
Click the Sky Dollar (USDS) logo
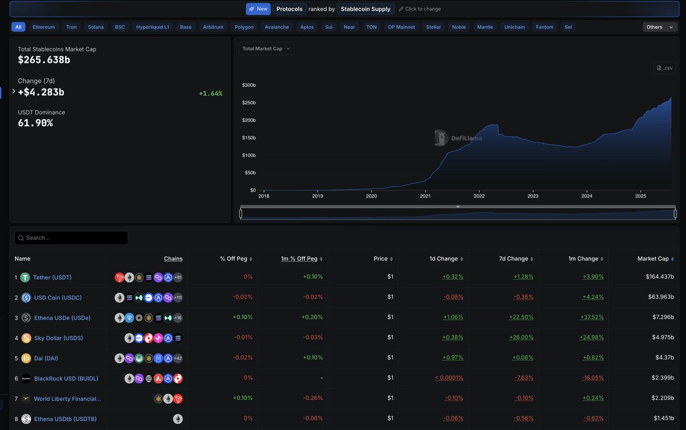26,338
